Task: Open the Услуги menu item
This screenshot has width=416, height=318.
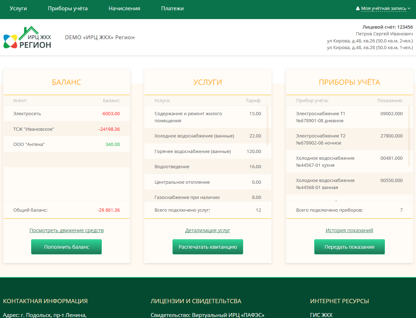Action: click(18, 8)
